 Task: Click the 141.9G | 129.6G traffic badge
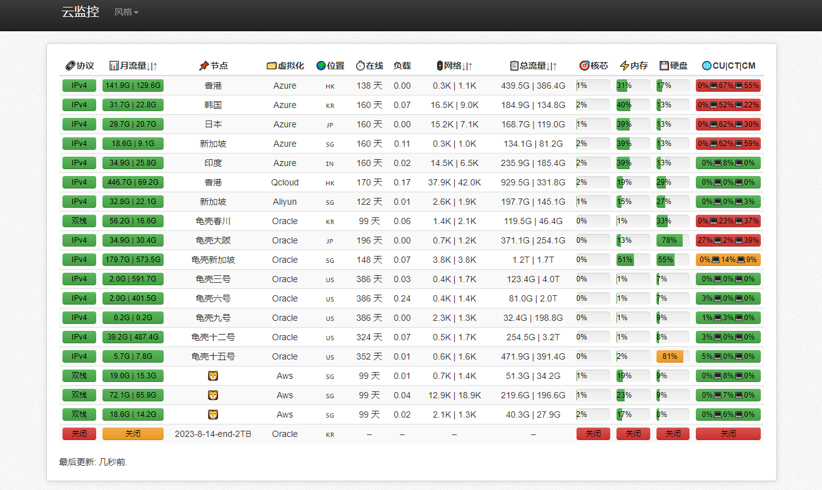coord(132,86)
